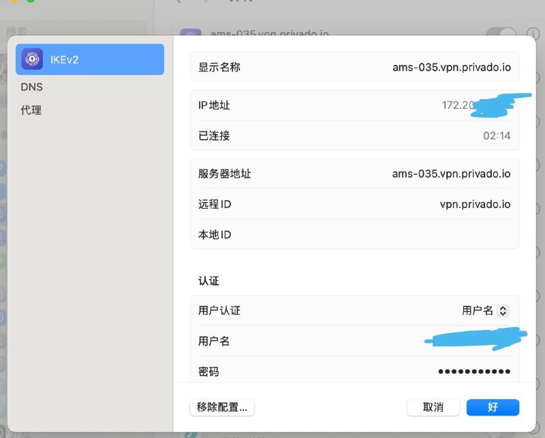Click the IP 地址 label
Screen dimensions: 545x438
[x=214, y=105]
